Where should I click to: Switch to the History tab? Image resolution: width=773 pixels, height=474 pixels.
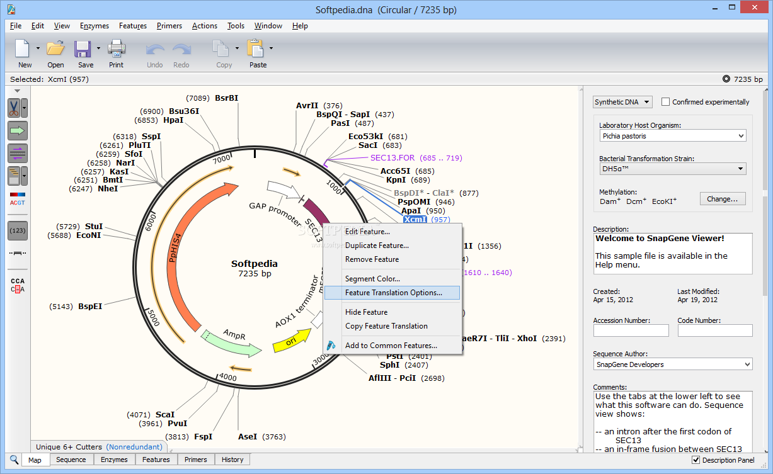pyautogui.click(x=232, y=460)
